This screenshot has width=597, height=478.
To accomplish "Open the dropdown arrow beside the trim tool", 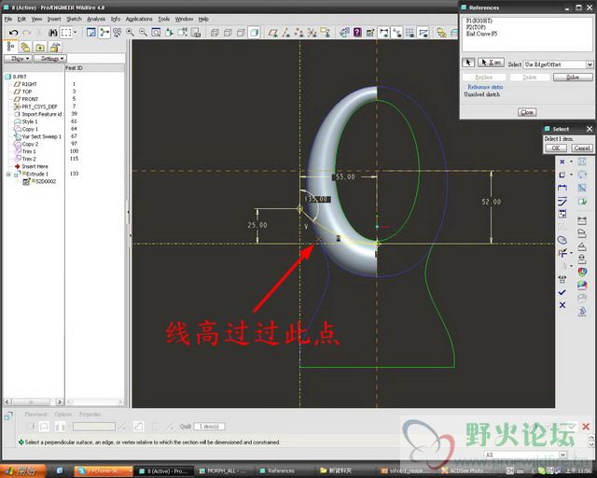I will pos(571,253).
